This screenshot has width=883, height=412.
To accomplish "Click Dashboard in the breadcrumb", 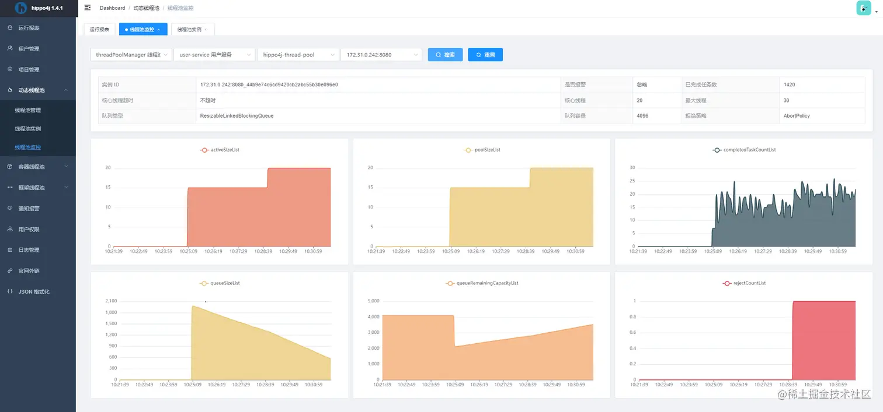I will [x=112, y=8].
